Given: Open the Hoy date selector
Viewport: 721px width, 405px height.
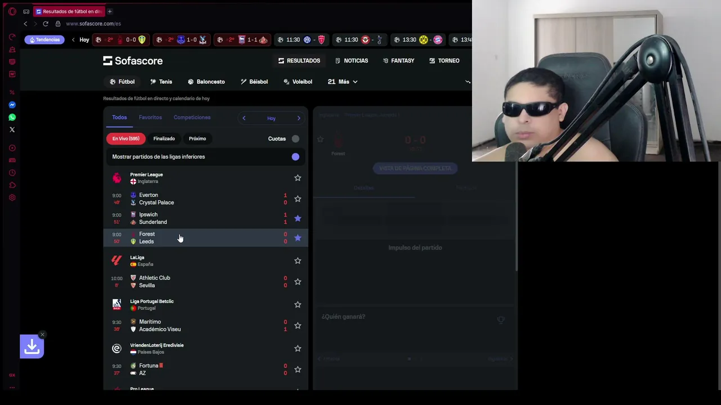Looking at the screenshot, I should 272,118.
